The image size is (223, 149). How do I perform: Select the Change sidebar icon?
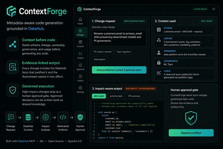tap(80, 31)
